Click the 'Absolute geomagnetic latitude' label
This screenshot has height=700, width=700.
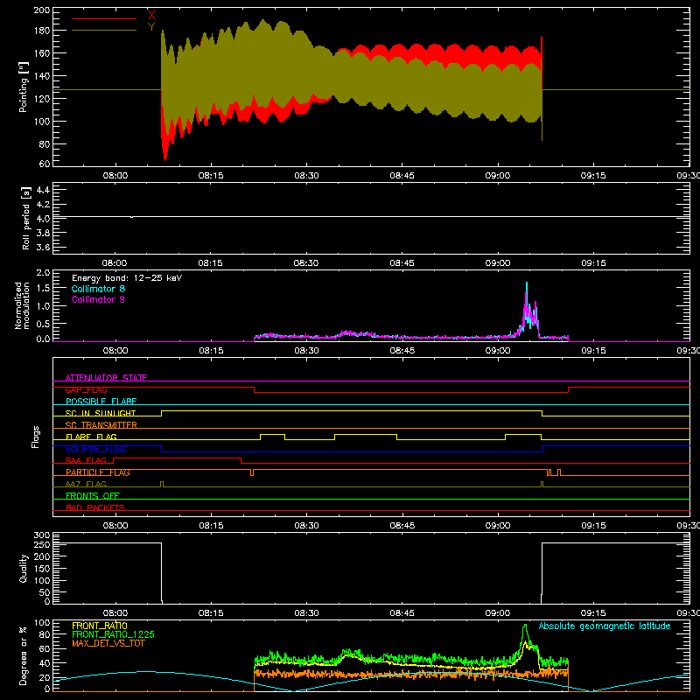tap(605, 626)
